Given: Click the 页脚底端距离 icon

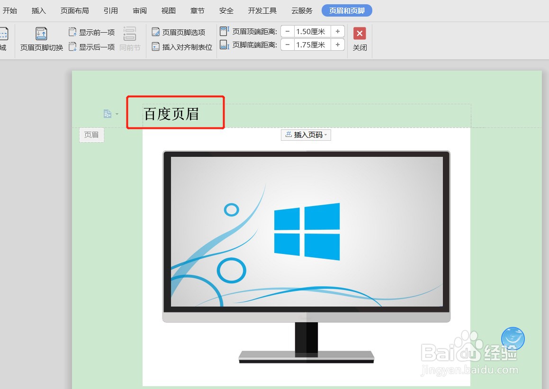Looking at the screenshot, I should point(225,45).
